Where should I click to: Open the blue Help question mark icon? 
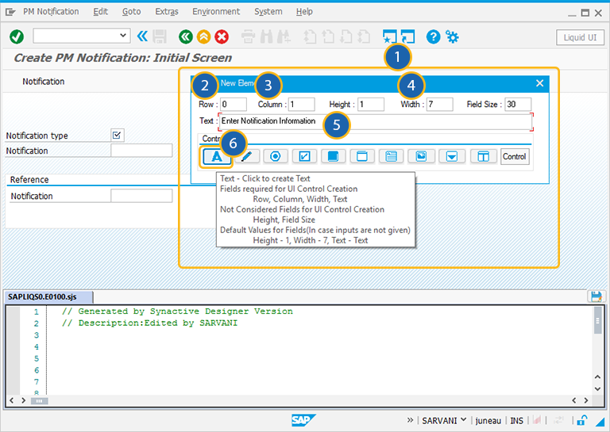click(433, 37)
